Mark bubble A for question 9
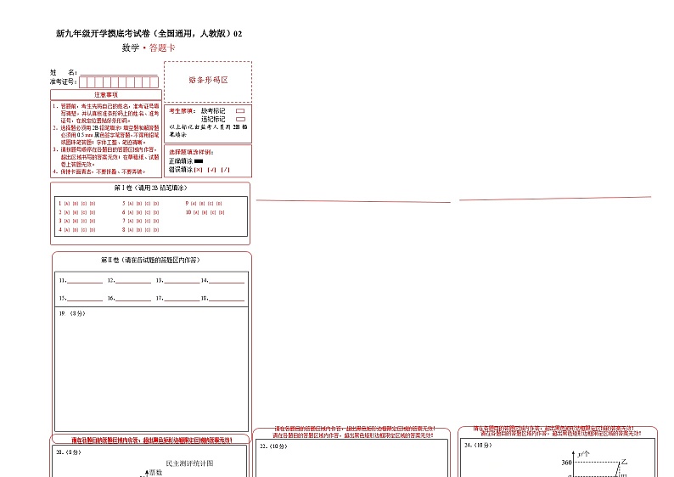Image resolution: width=674 pixels, height=477 pixels. point(194,204)
